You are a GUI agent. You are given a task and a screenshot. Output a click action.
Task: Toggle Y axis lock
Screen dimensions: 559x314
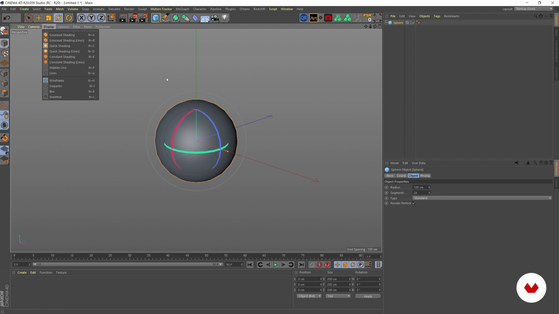[91, 18]
